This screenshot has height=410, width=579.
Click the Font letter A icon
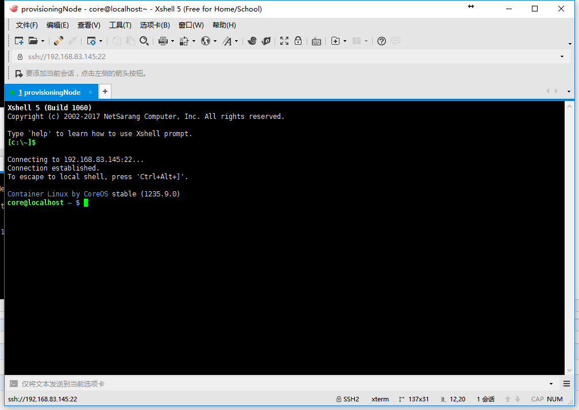227,41
